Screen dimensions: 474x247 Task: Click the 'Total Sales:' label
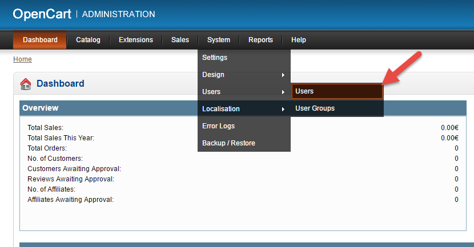coord(45,128)
